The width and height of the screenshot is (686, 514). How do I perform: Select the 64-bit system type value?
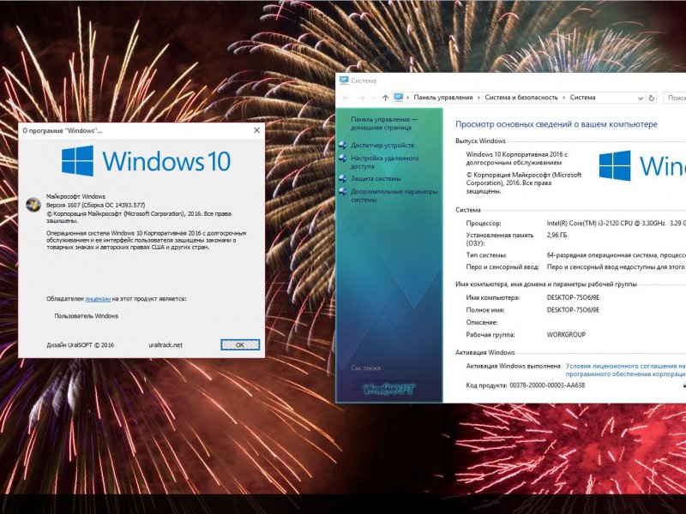point(616,254)
